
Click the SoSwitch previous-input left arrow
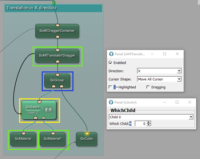pos(46,110)
